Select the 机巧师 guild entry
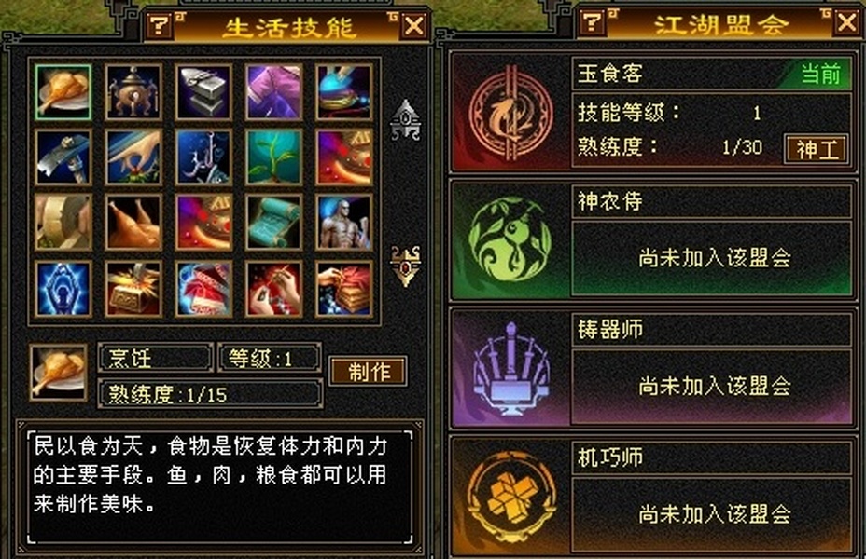 tap(653, 495)
